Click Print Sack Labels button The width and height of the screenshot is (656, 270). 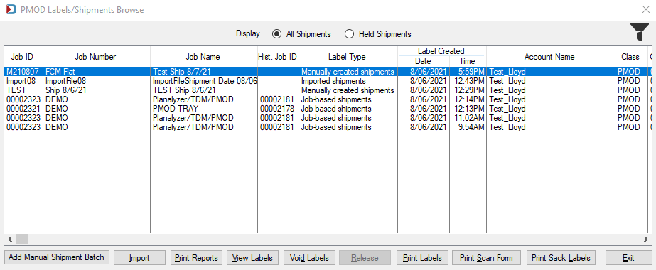[561, 258]
